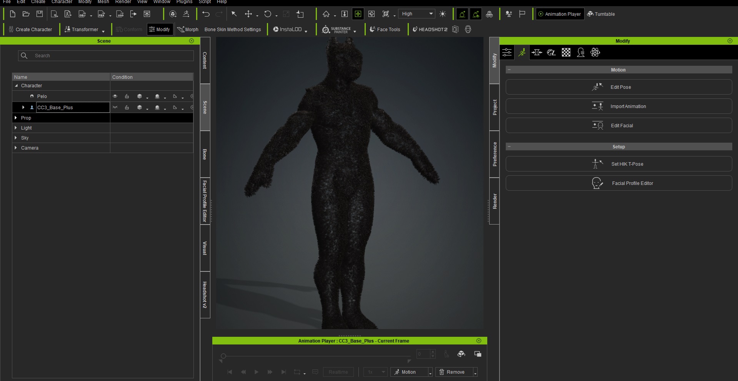Click the InstaLOD toolbar icon

tap(287, 30)
